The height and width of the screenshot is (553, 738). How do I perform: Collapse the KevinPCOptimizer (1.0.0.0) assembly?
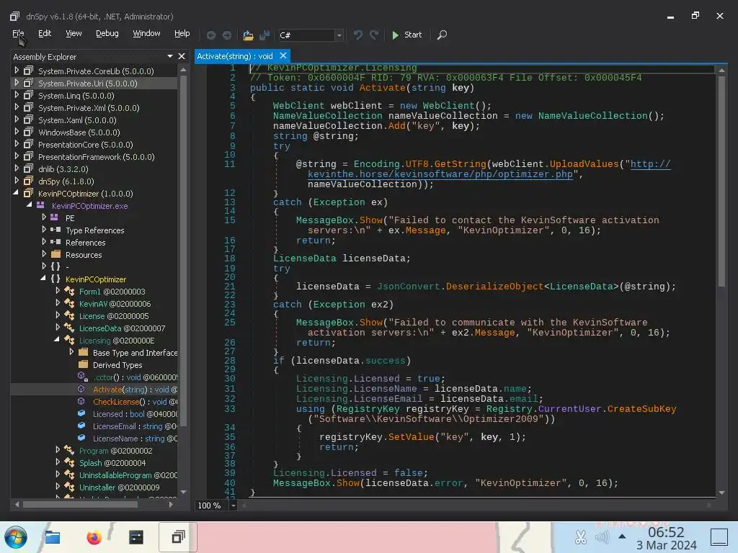[16, 193]
